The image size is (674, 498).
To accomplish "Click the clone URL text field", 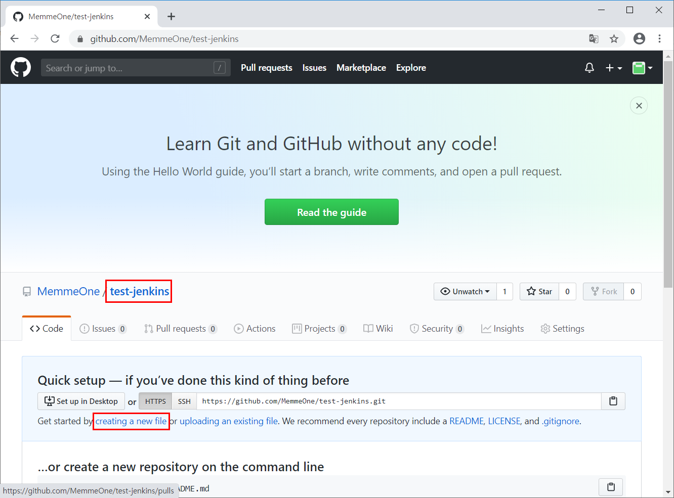I will [x=399, y=401].
